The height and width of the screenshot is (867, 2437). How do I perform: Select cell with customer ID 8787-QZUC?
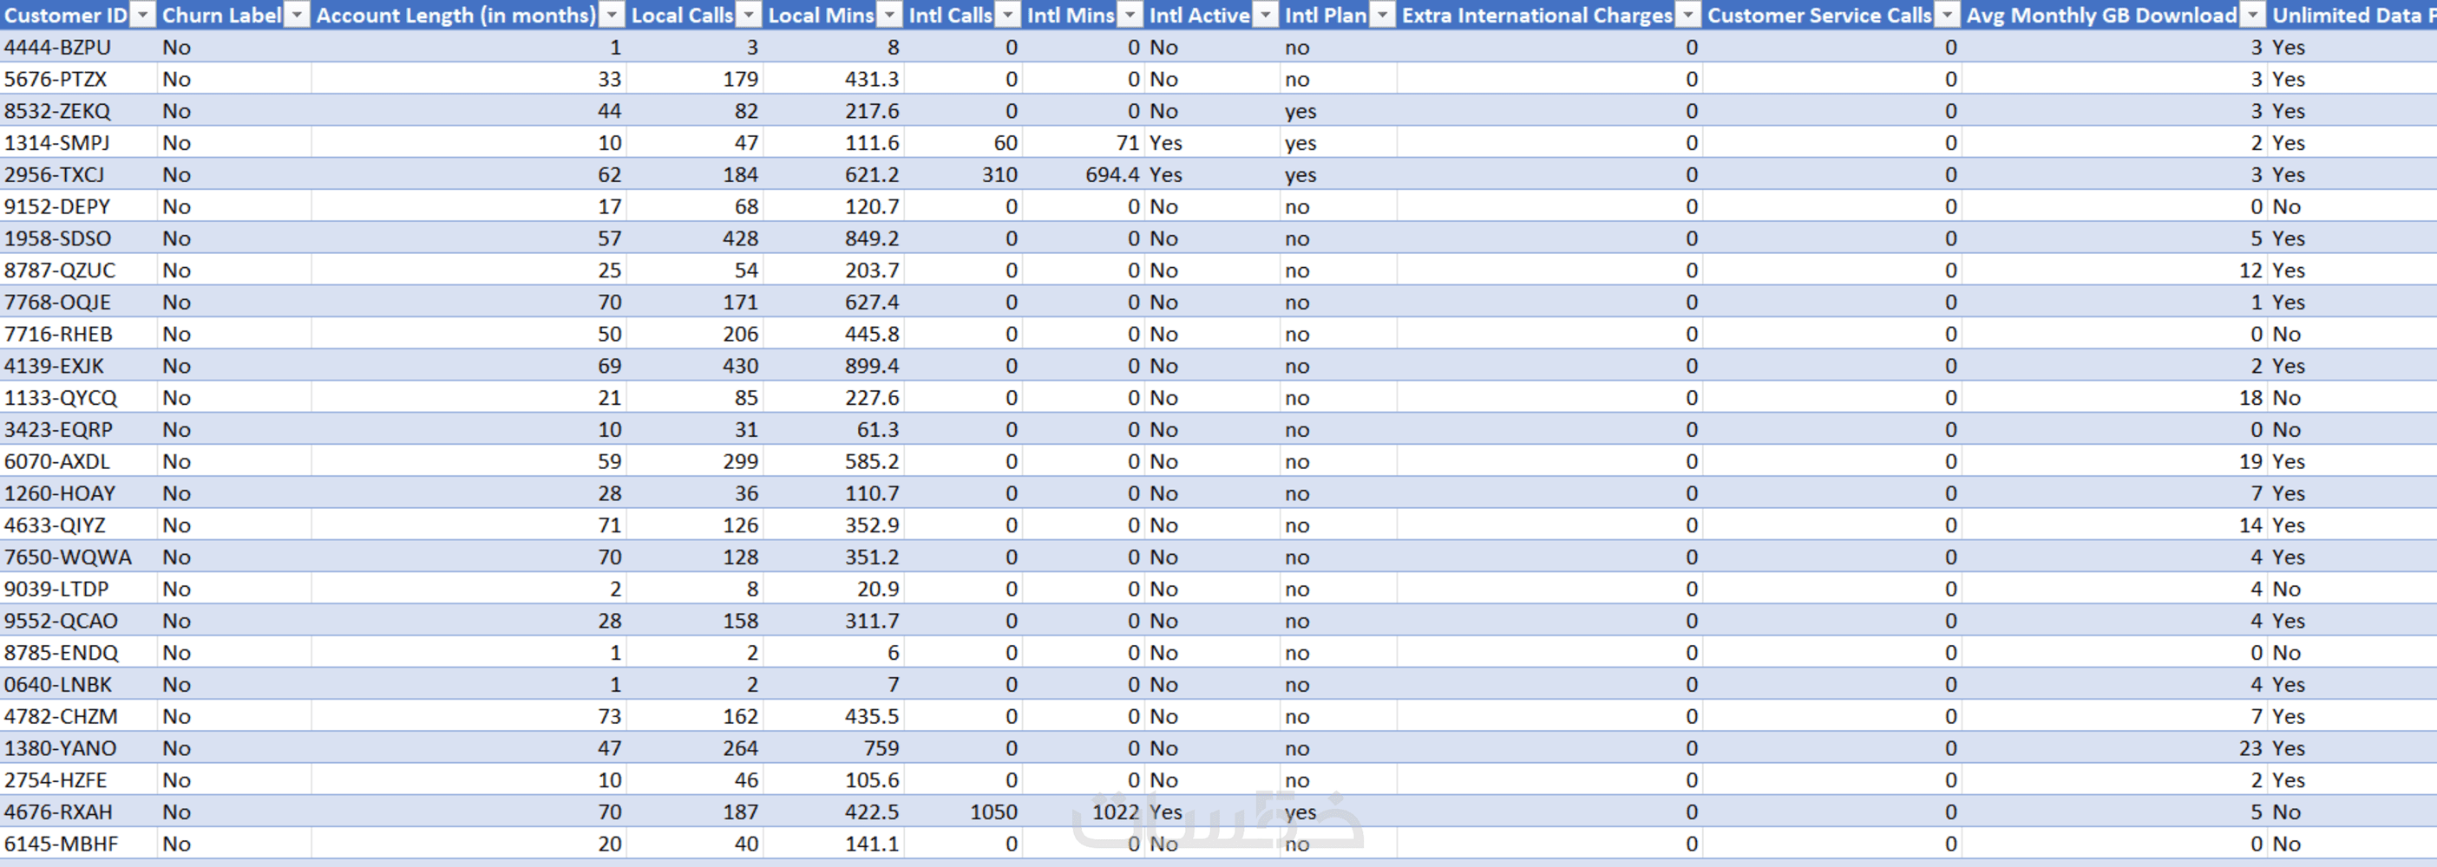79,271
